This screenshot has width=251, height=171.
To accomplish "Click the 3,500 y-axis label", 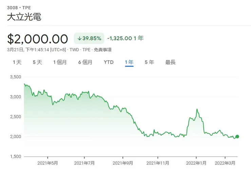I will (x=16, y=77).
